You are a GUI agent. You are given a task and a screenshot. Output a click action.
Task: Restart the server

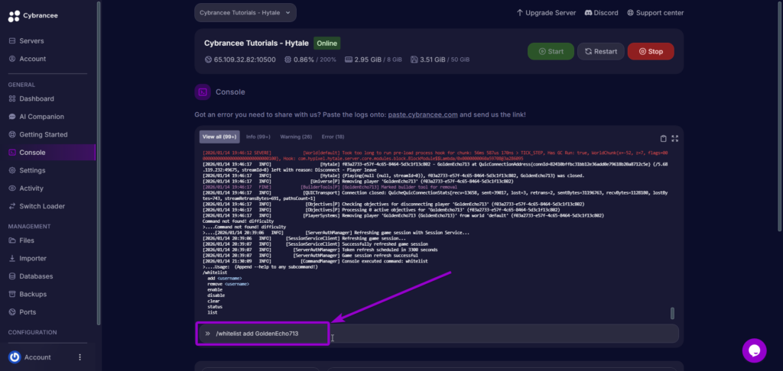click(600, 52)
